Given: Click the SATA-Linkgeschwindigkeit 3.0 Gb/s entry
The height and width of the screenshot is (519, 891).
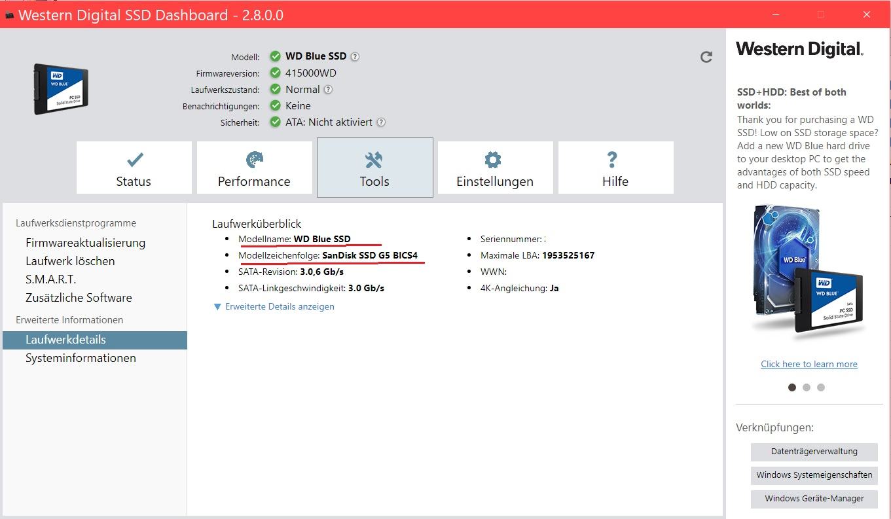Looking at the screenshot, I should click(311, 288).
